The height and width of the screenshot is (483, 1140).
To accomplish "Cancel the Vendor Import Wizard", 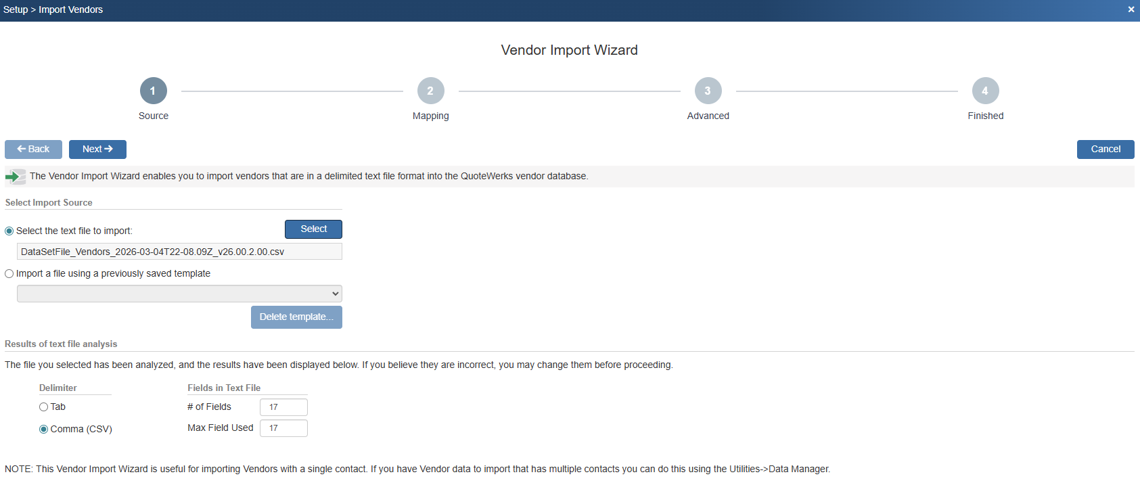I will [1105, 149].
